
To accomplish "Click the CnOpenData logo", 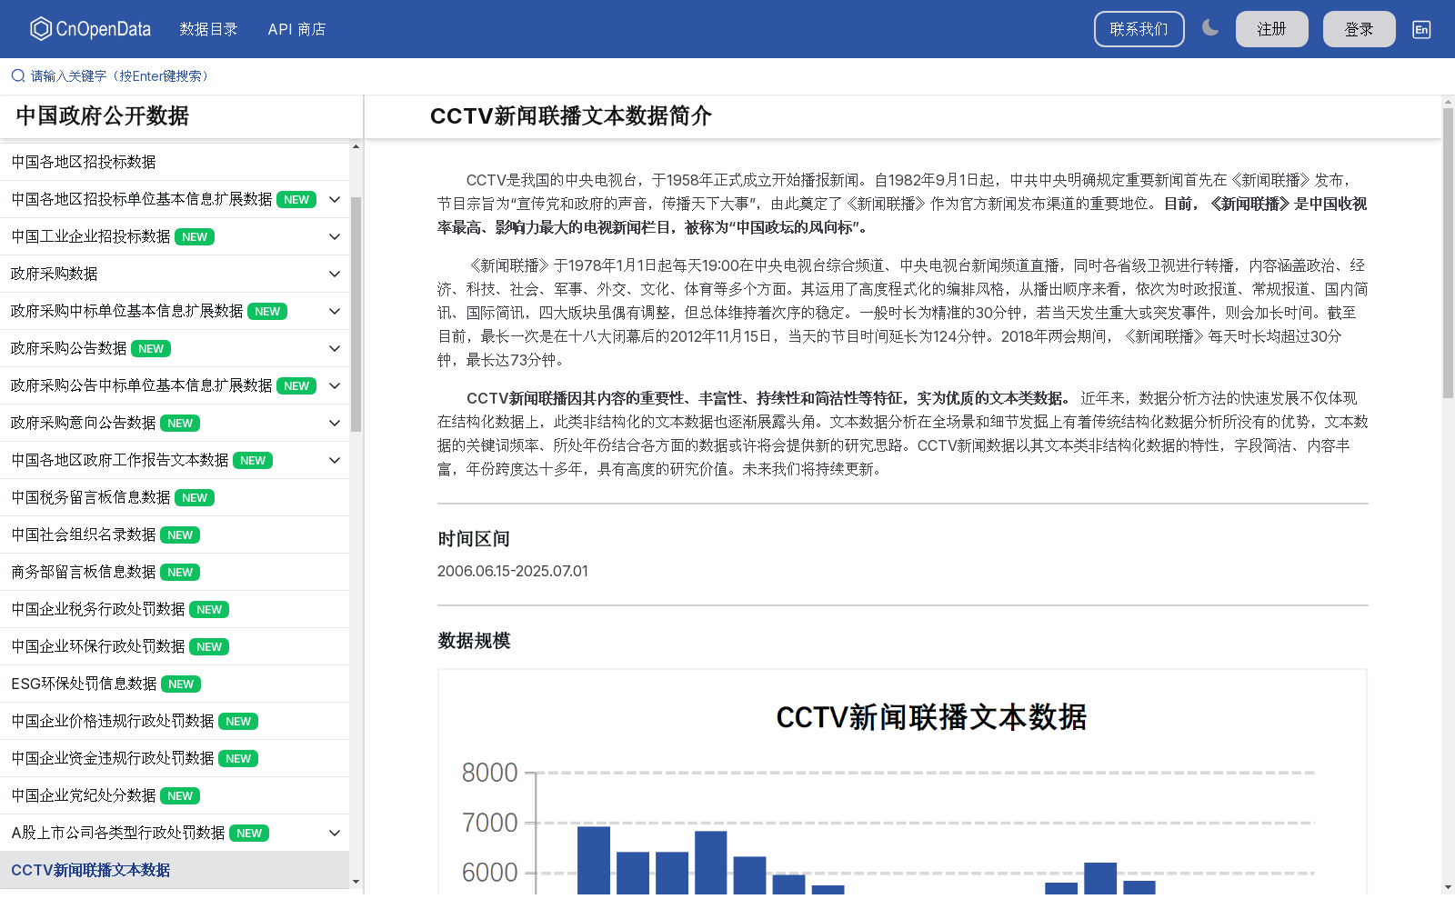I will 90,29.
